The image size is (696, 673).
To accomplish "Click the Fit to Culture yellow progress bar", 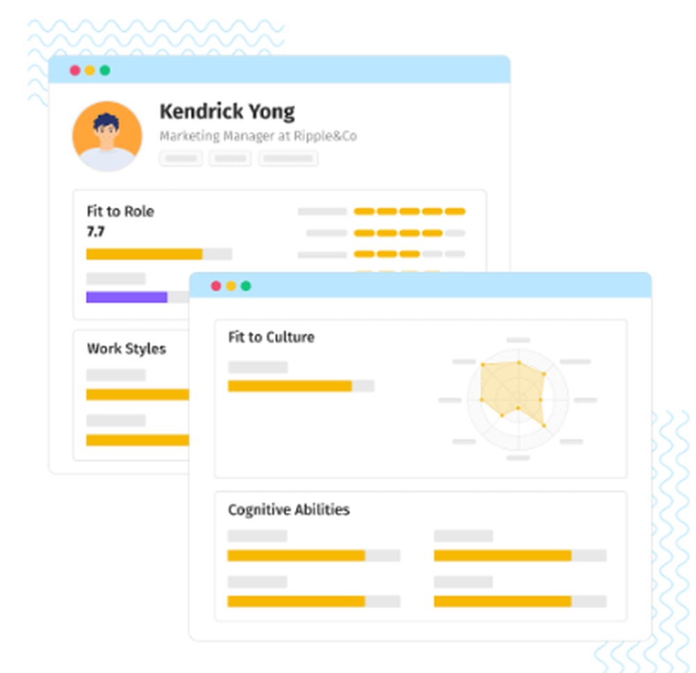I will 290,386.
